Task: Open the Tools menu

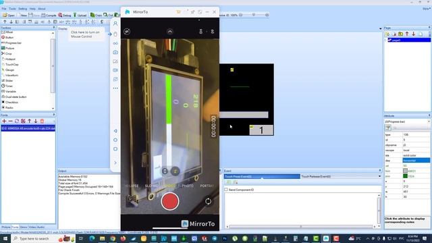Action: (x=12, y=9)
